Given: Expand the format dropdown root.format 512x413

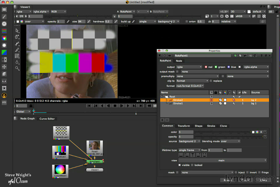Looking at the screenshot, I should pos(190,86).
